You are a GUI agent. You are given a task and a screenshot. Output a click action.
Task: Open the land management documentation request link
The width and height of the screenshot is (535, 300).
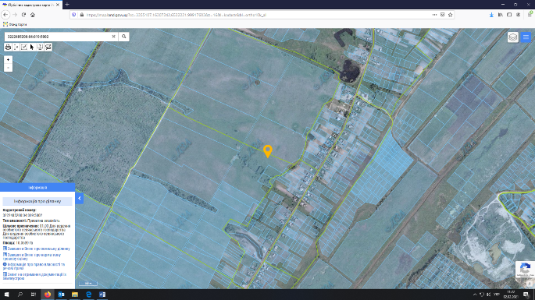pyautogui.click(x=34, y=276)
